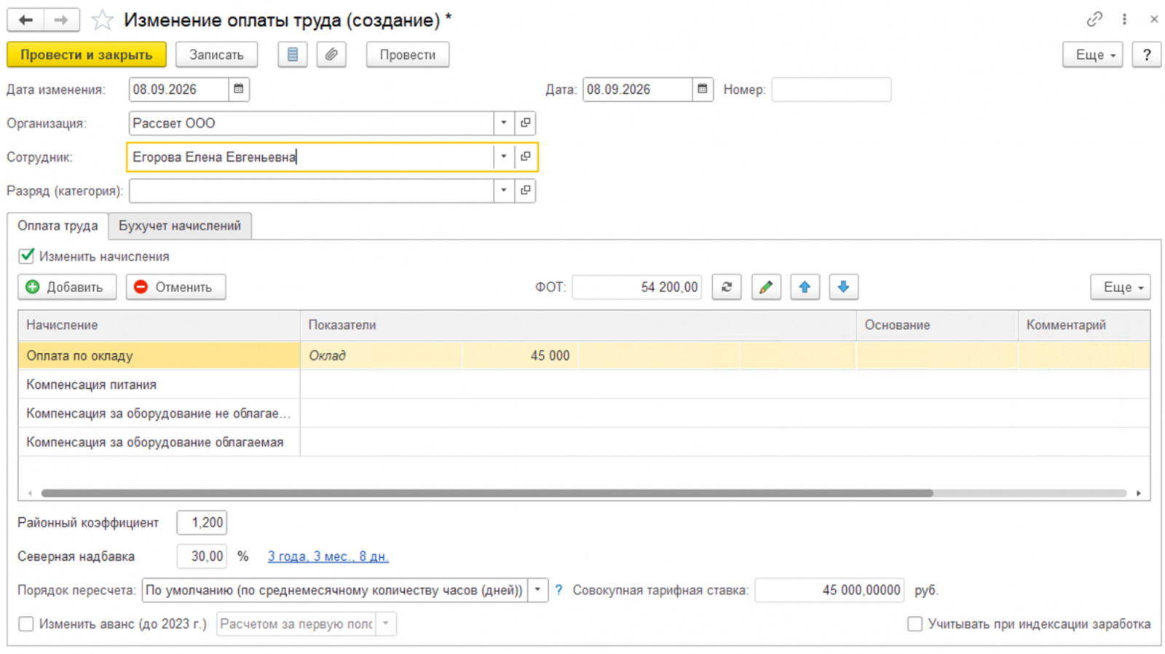
Task: Copy the link with the chain icon
Action: click(1094, 20)
